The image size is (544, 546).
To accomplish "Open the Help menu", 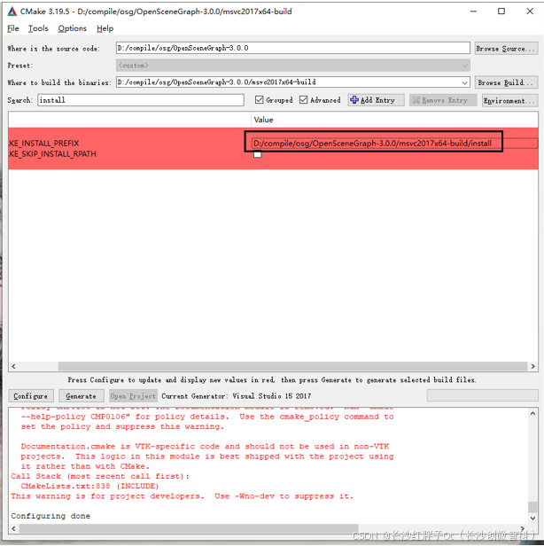I will [x=105, y=28].
